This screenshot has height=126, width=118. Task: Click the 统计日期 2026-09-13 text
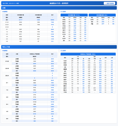(x=11, y=3)
